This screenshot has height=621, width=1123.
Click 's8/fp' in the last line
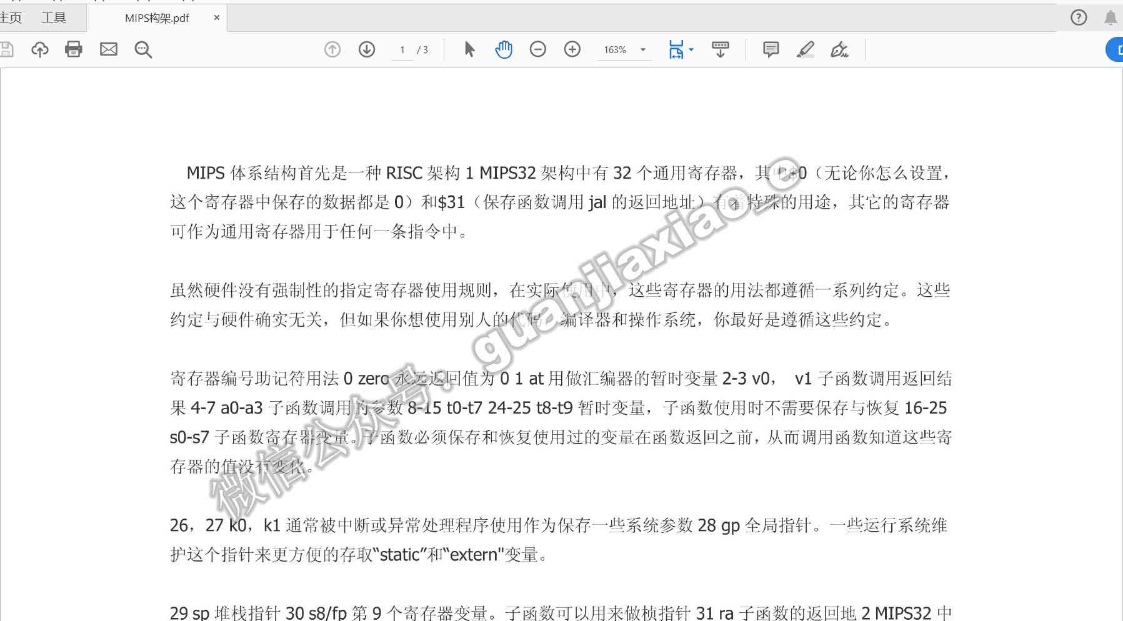(327, 613)
